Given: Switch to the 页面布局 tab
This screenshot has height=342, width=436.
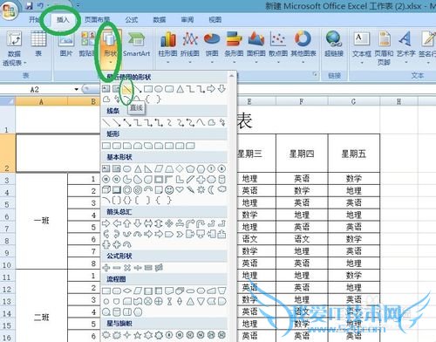Looking at the screenshot, I should [98, 19].
